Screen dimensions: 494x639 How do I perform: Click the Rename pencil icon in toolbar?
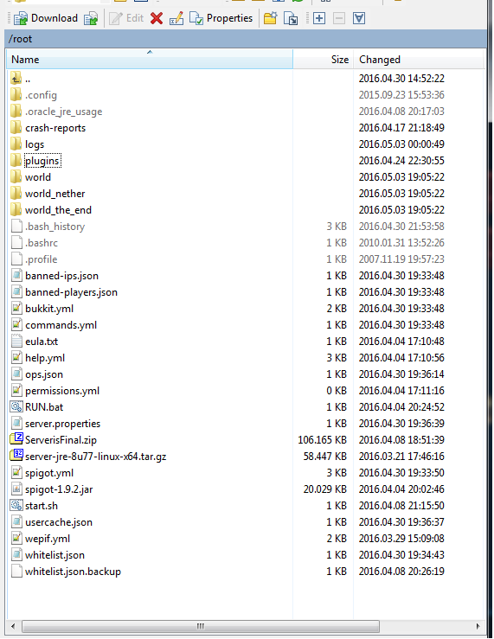[176, 18]
